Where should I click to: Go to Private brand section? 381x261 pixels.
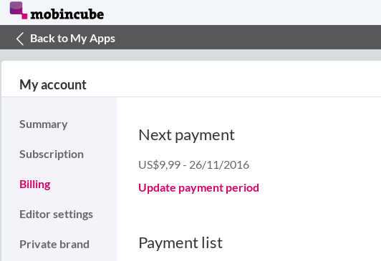[x=54, y=245]
